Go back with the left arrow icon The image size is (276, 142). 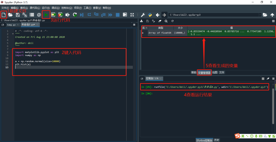click(x=157, y=15)
